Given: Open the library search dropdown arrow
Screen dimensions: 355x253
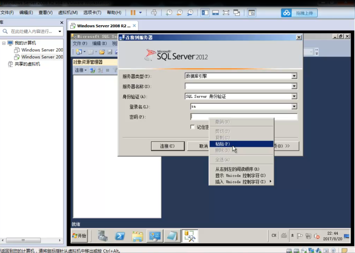Looking at the screenshot, I should pyautogui.click(x=60, y=31).
